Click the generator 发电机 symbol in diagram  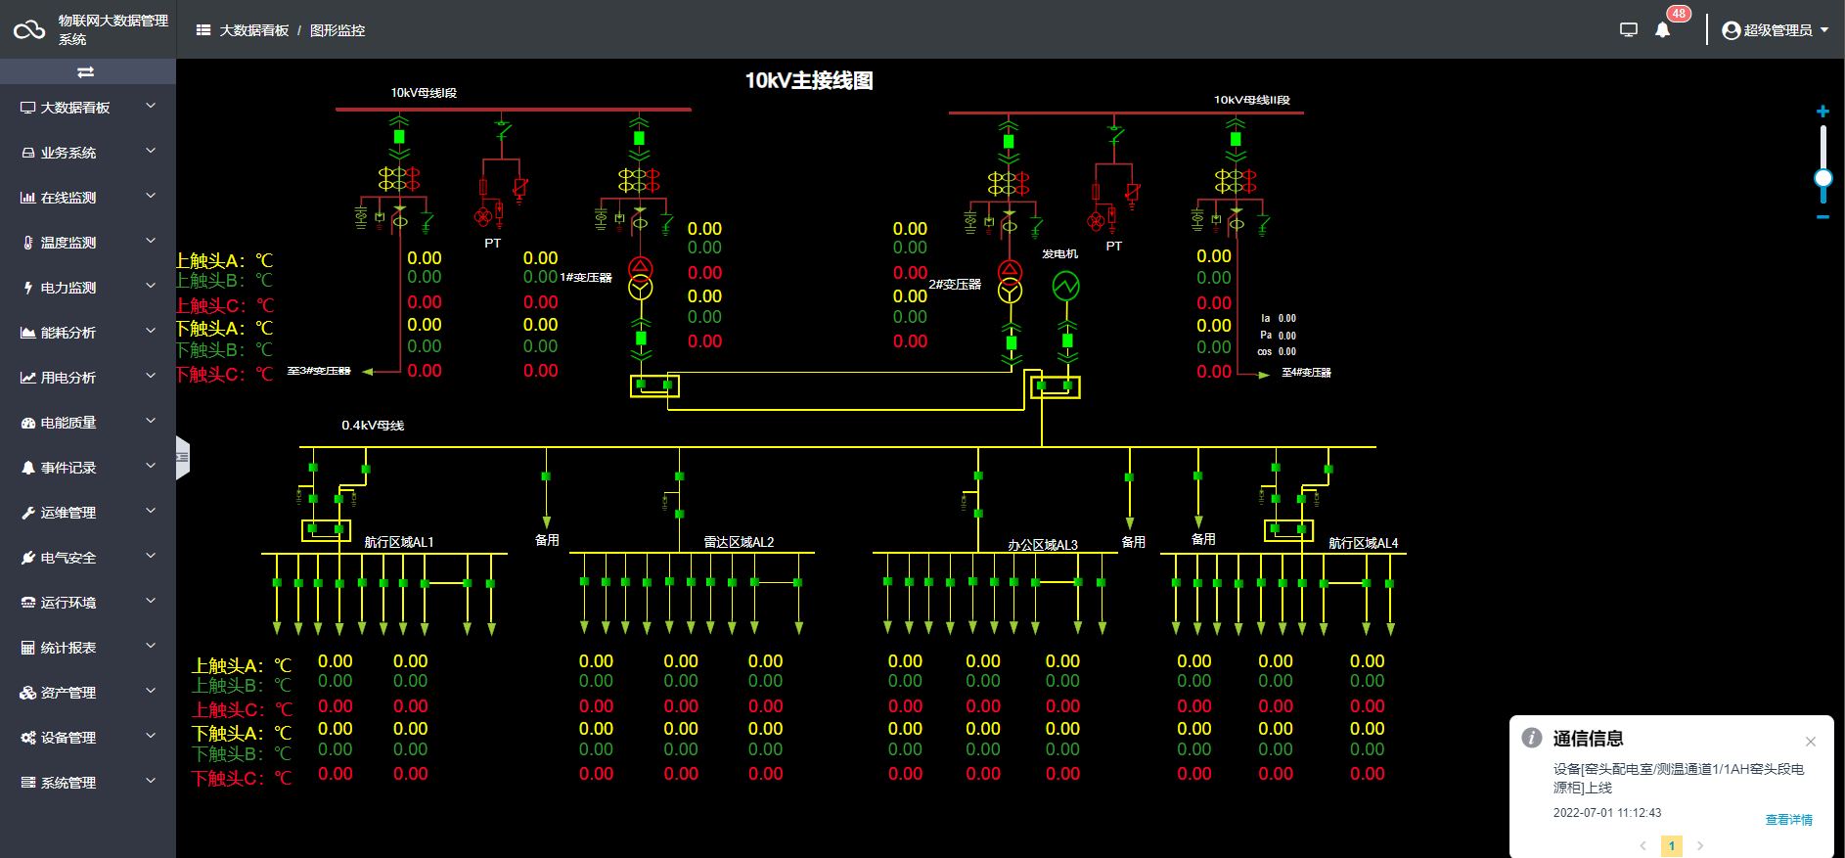coord(1066,286)
